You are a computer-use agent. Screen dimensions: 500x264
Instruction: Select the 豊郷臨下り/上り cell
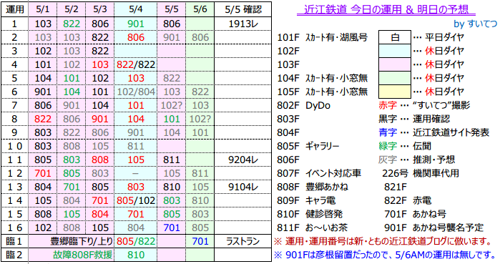(72, 241)
